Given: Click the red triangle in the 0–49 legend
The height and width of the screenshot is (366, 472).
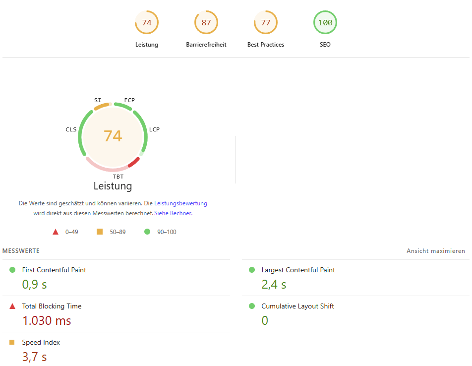Looking at the screenshot, I should click(x=56, y=232).
